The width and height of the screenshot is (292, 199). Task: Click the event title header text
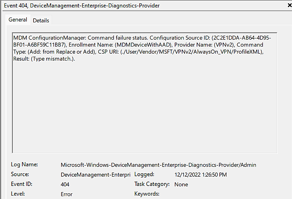[x=82, y=6]
